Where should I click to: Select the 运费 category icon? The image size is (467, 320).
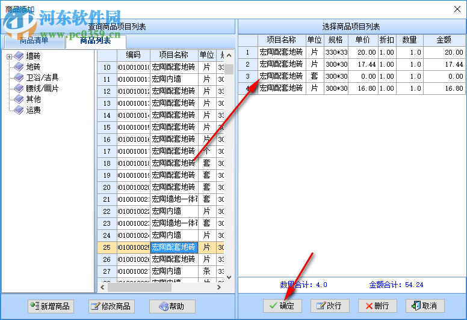19,110
